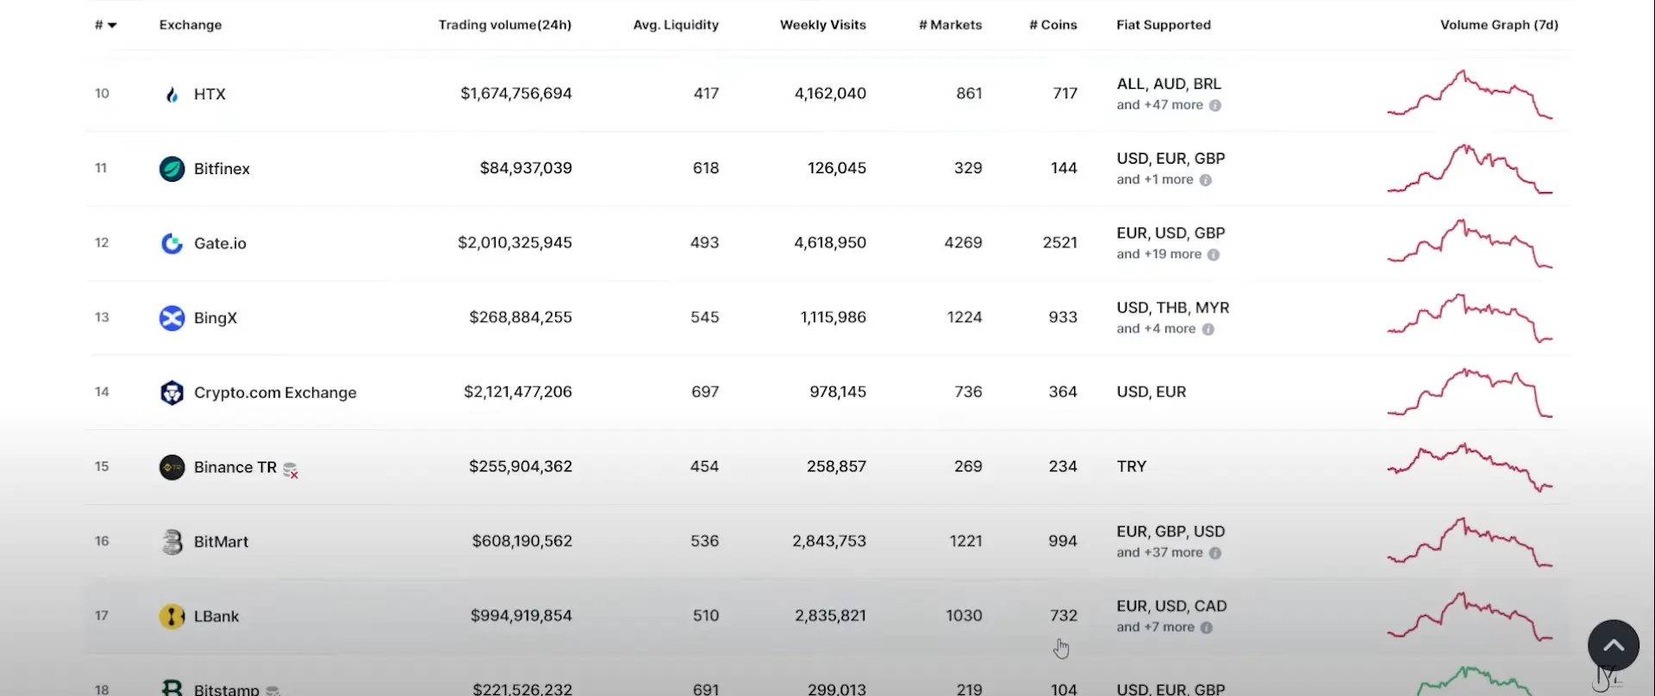Open the BitMart exchange link
This screenshot has height=696, width=1655.
(x=221, y=542)
